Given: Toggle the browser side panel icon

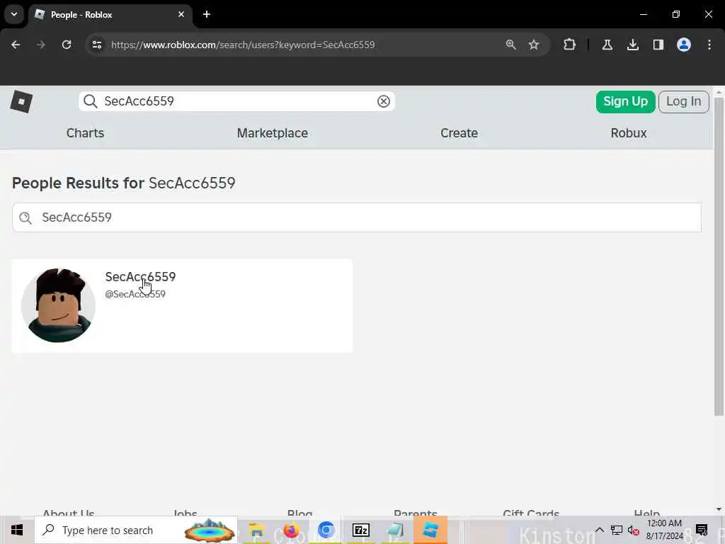Looking at the screenshot, I should 658,45.
